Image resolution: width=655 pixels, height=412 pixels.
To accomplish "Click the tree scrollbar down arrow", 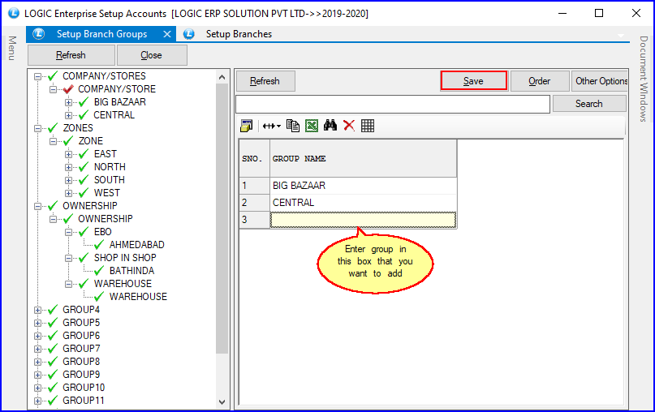I will coord(222,402).
